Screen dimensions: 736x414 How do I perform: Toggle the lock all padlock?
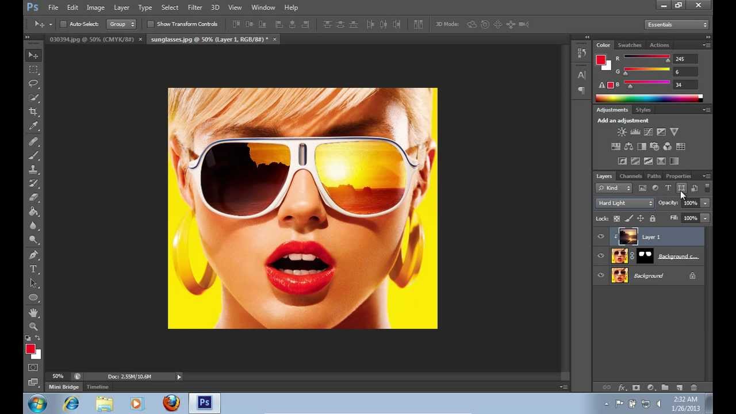pos(652,218)
